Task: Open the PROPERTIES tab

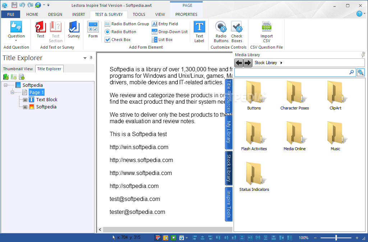Action: click(187, 14)
